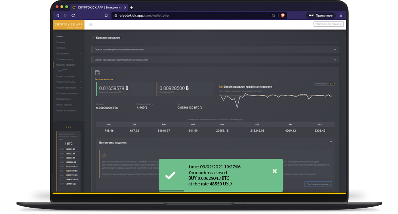The height and width of the screenshot is (214, 398).
Task: Bookmark this page using the bookmark icon
Action: (x=106, y=15)
